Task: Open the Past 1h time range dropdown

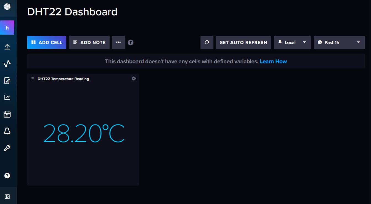Action: pyautogui.click(x=339, y=43)
